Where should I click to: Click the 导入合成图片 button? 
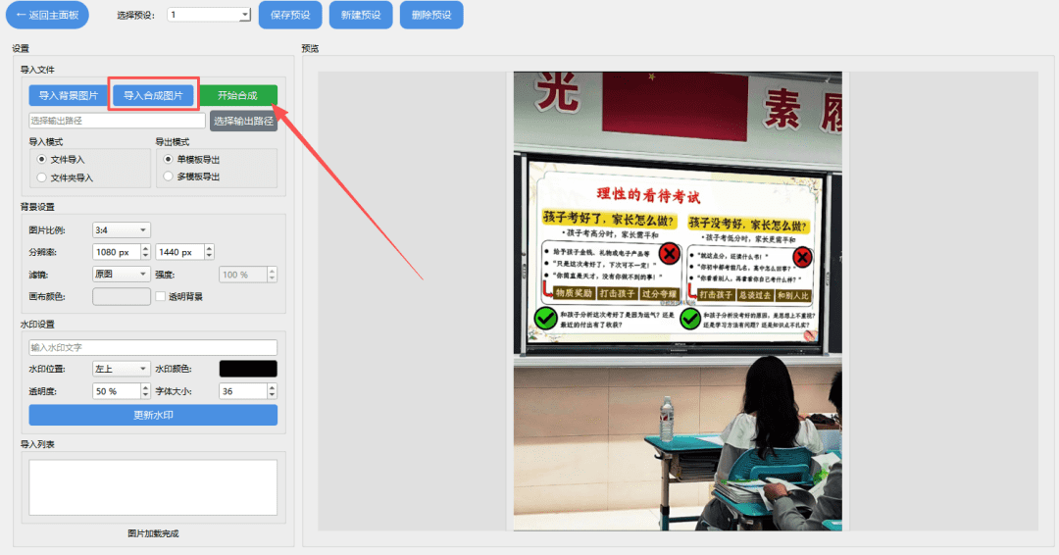pos(153,95)
